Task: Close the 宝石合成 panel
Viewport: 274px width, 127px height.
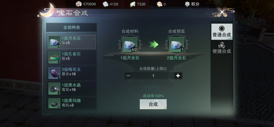Action: pos(222,12)
